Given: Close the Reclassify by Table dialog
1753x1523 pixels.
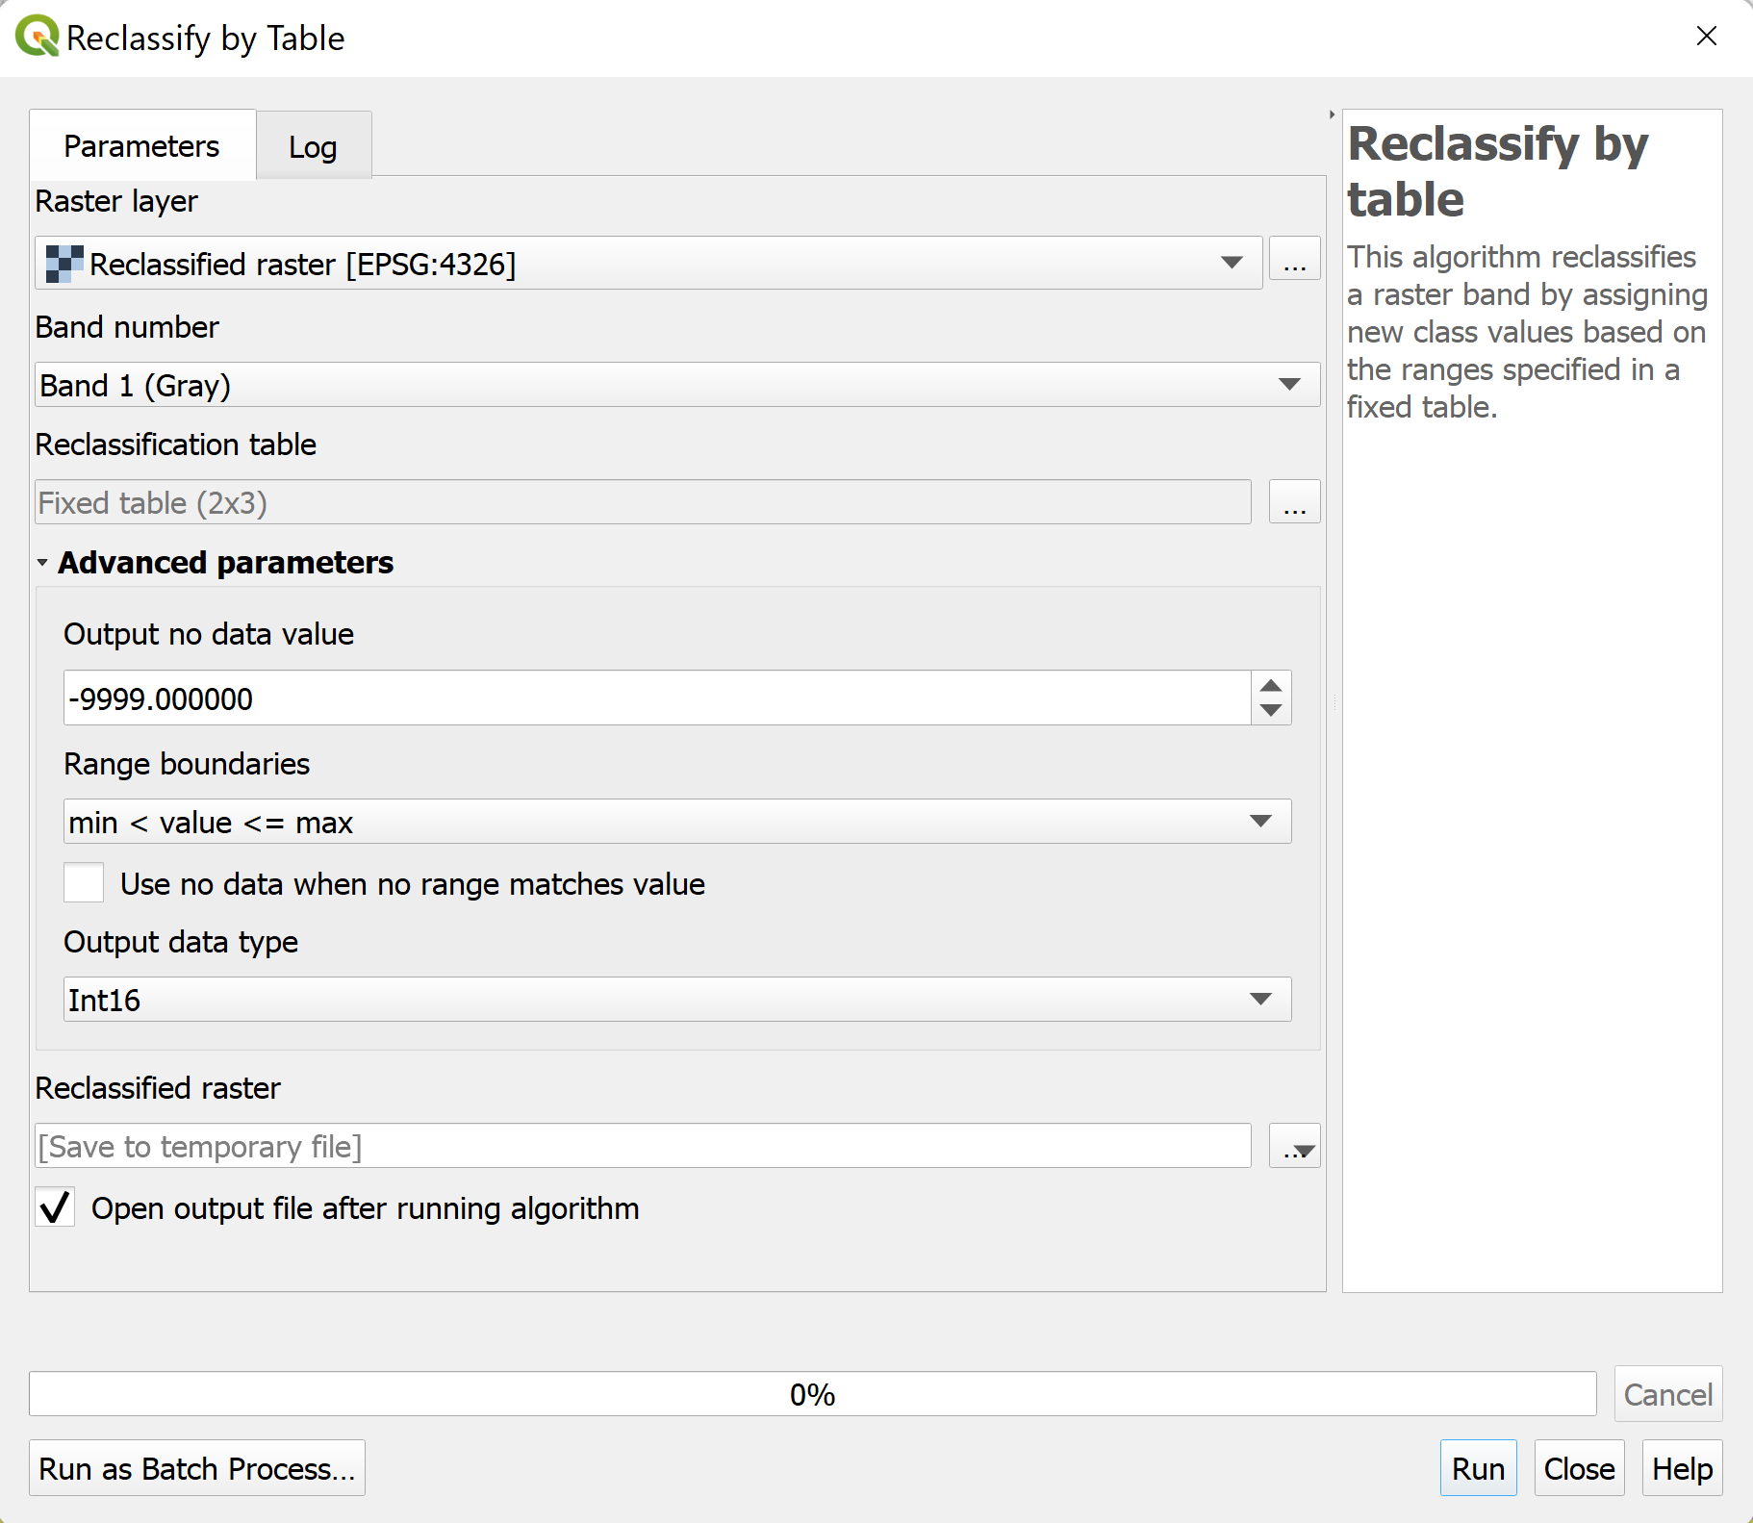Looking at the screenshot, I should pyautogui.click(x=1706, y=37).
